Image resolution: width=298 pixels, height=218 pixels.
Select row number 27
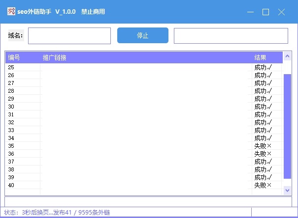(x=143, y=83)
